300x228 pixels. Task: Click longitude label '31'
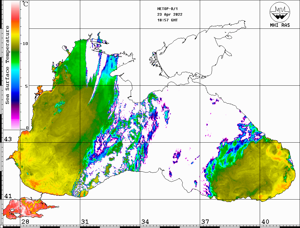[x=85, y=221]
